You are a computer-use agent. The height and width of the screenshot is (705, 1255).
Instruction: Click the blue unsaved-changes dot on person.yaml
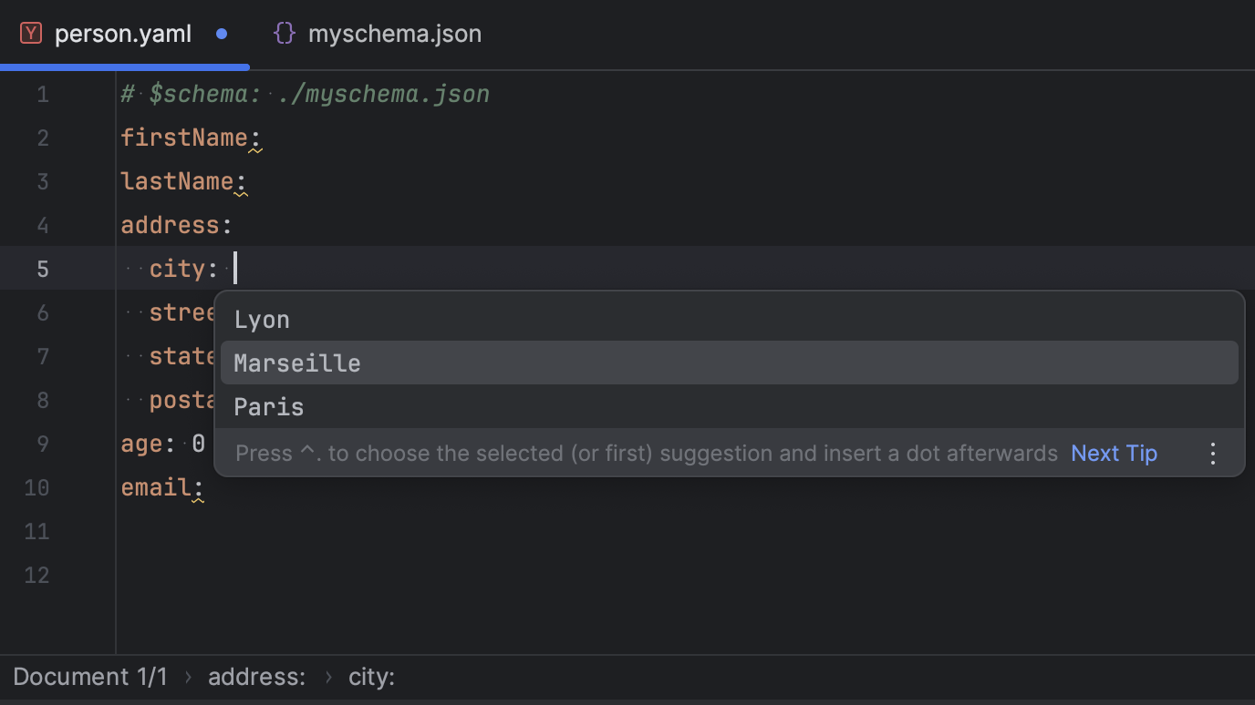pos(222,33)
